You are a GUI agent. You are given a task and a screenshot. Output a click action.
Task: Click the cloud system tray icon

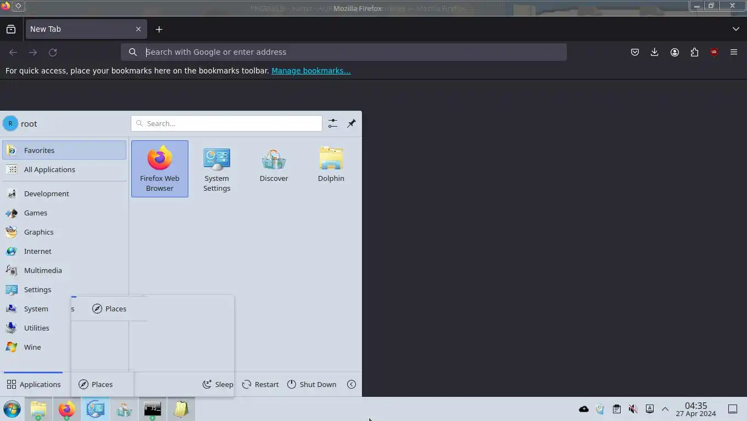tap(584, 409)
